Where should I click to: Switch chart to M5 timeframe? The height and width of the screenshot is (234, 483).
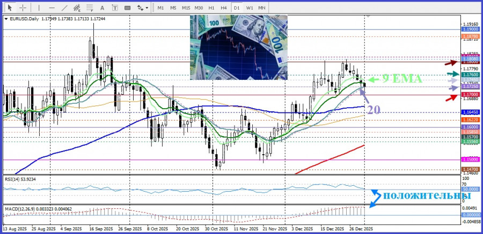tap(173, 7)
